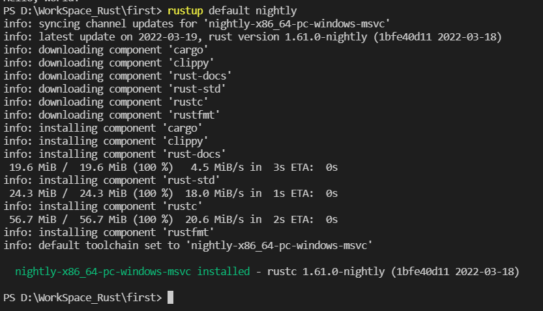Click the line downloading component 'clippy'

[109, 63]
